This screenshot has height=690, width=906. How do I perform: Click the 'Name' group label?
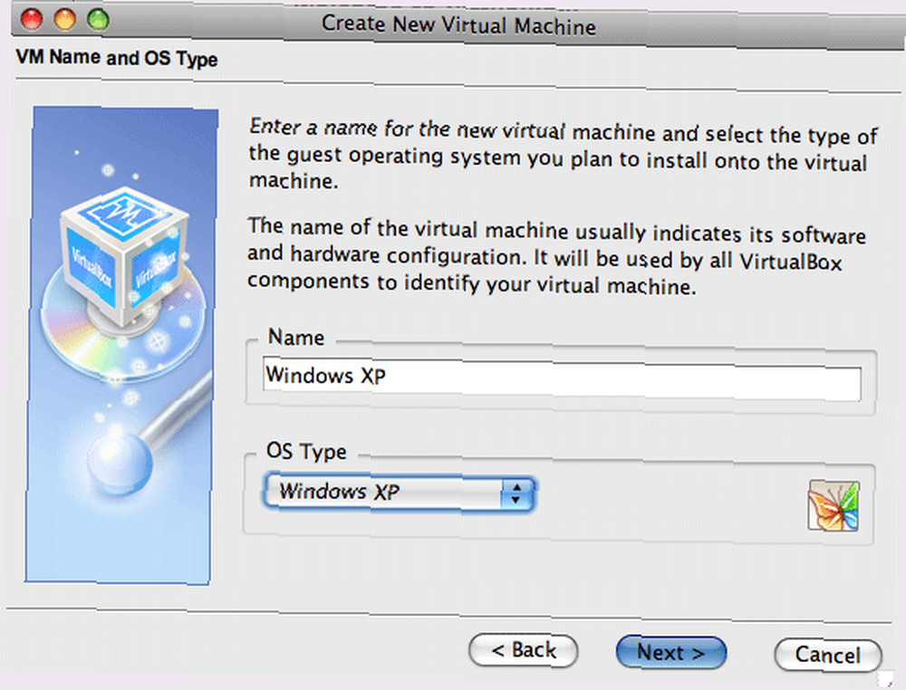tap(296, 337)
